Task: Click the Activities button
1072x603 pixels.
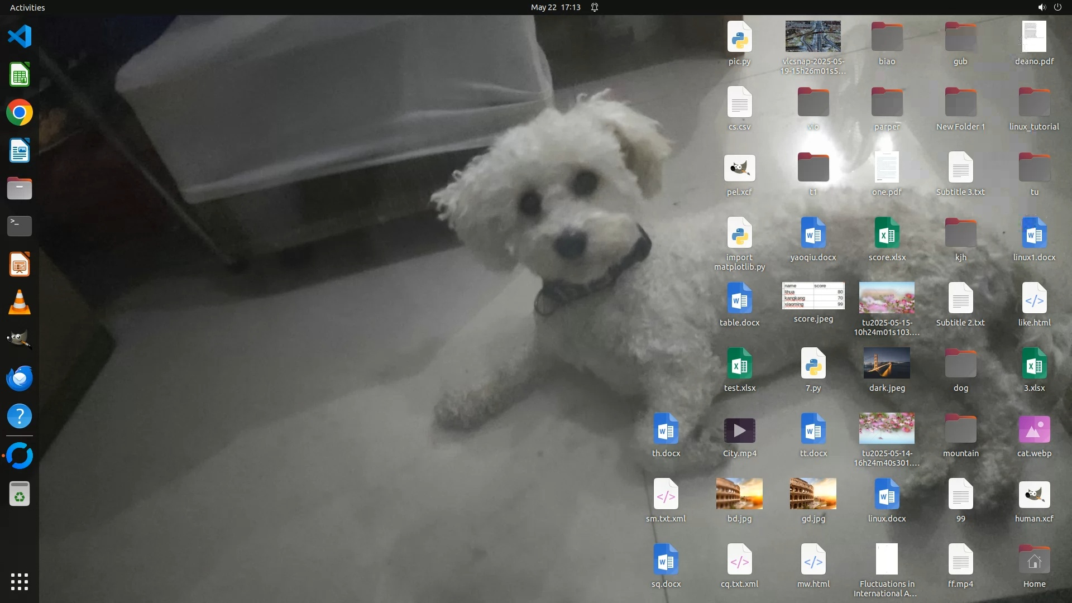Action: click(x=27, y=7)
